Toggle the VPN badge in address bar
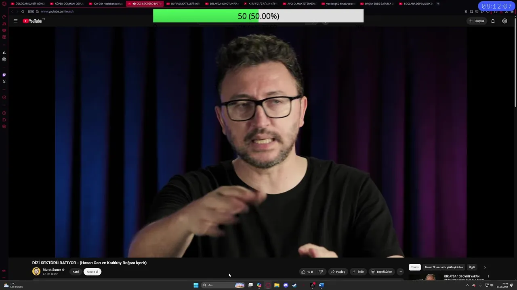Screen dimensions: 517x290 [x=31, y=11]
